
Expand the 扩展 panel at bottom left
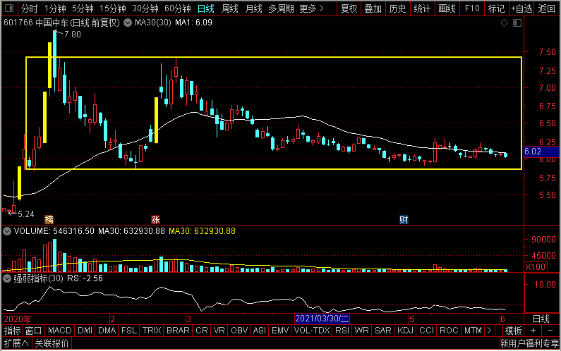click(15, 344)
